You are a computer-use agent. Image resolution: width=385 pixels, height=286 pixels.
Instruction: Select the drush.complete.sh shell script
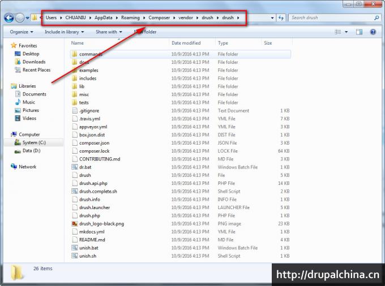(98, 192)
